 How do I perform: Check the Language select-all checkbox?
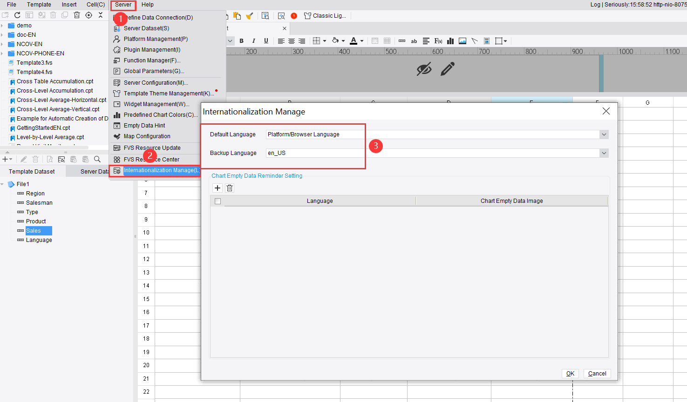click(x=218, y=201)
